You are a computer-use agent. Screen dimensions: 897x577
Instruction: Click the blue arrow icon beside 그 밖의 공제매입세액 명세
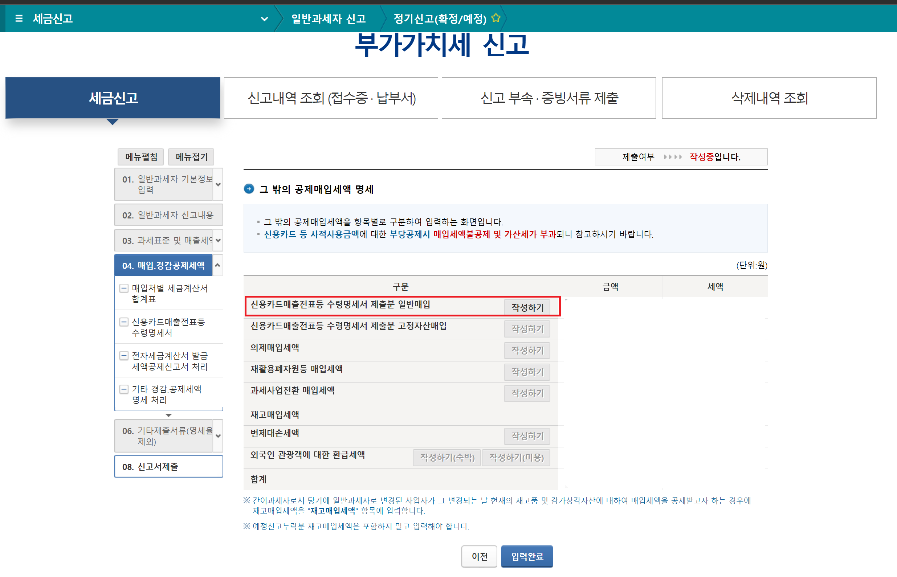[249, 189]
